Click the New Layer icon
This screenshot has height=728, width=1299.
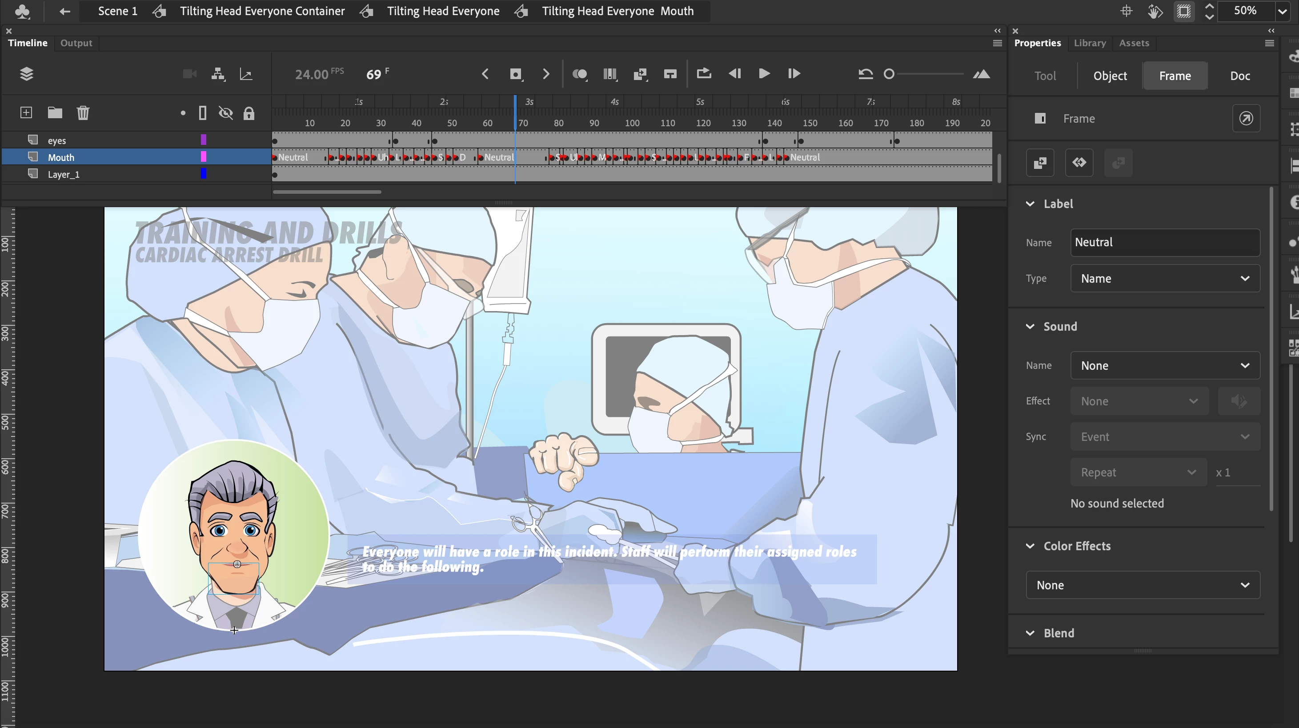click(26, 112)
